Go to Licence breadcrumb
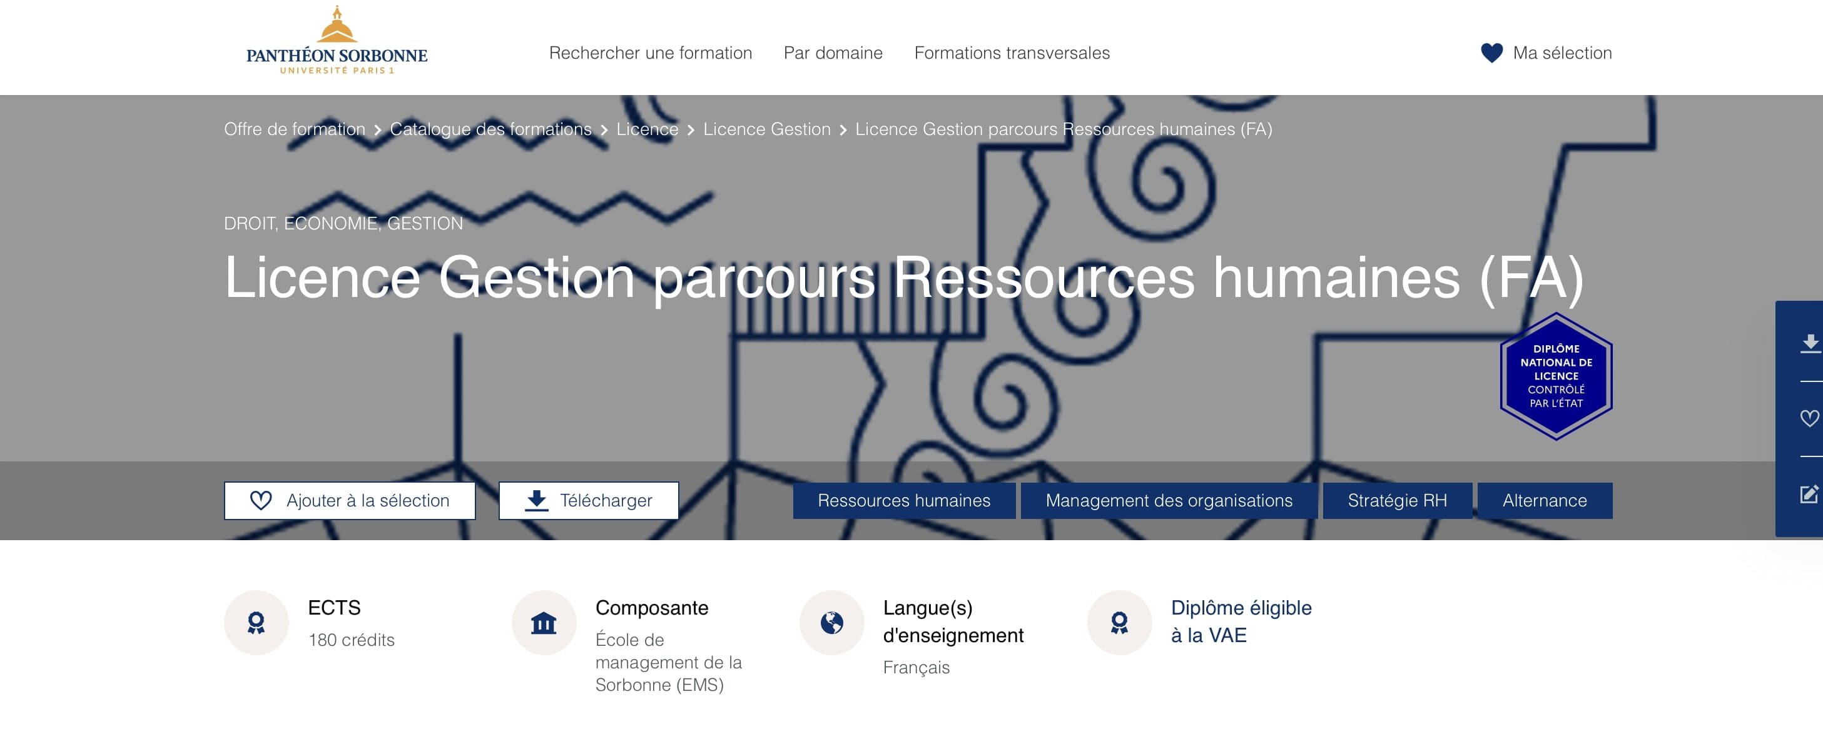The width and height of the screenshot is (1823, 744). click(x=647, y=129)
